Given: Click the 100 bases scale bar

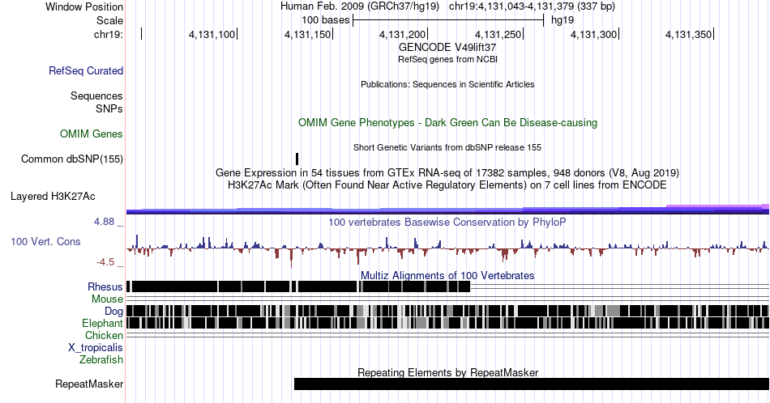Looking at the screenshot, I should pos(448,20).
